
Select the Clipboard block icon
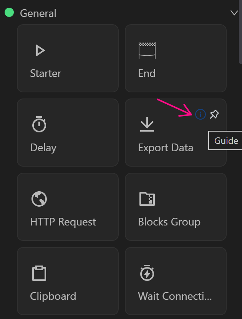(39, 273)
